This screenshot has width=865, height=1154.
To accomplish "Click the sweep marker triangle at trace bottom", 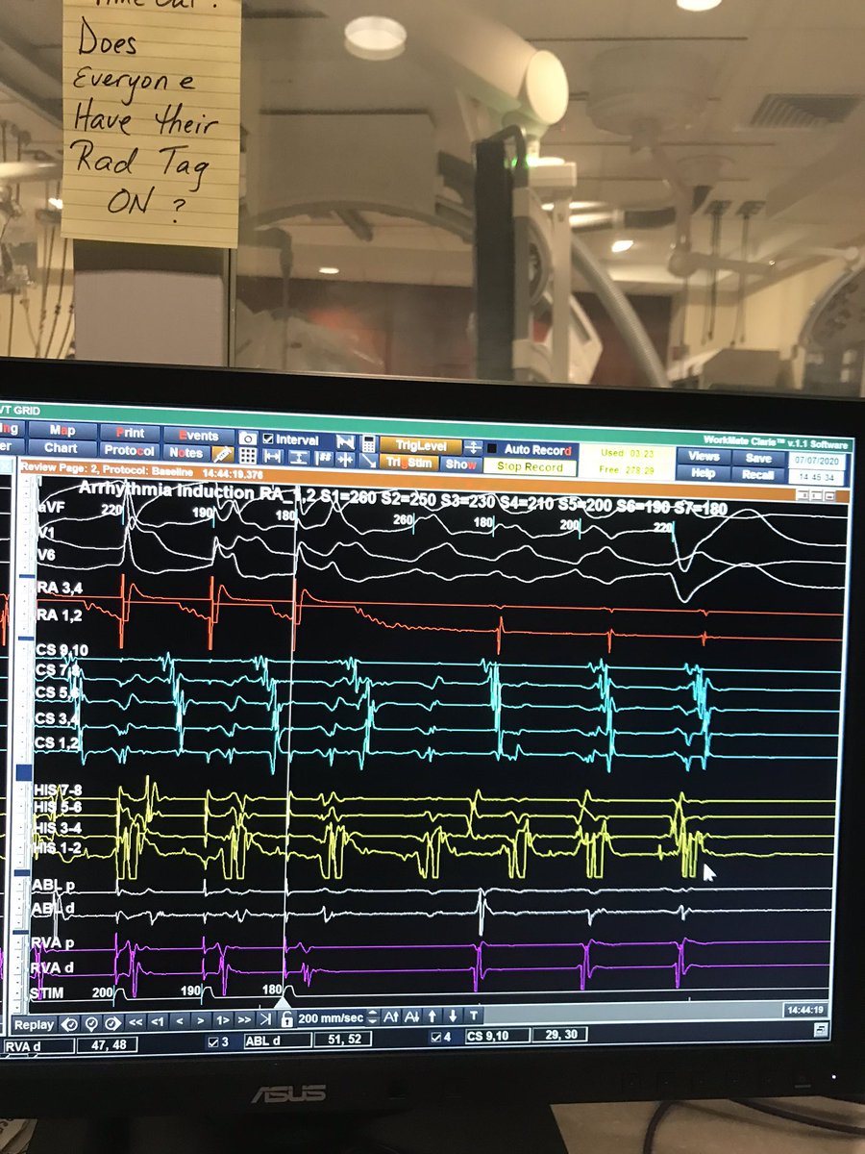I will 283,1002.
